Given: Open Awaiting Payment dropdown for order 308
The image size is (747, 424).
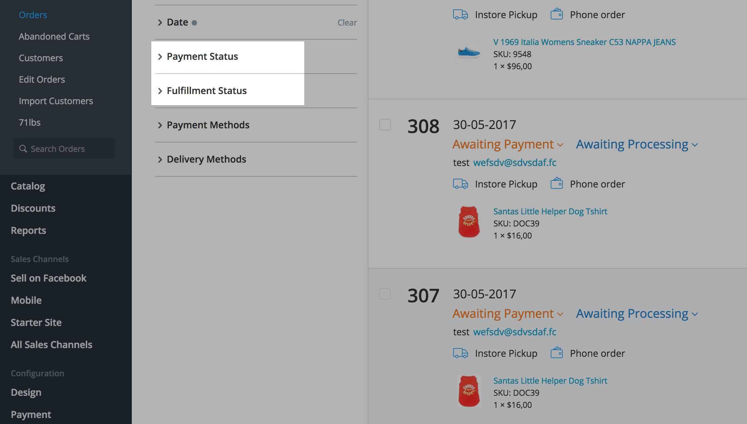Looking at the screenshot, I should 508,144.
